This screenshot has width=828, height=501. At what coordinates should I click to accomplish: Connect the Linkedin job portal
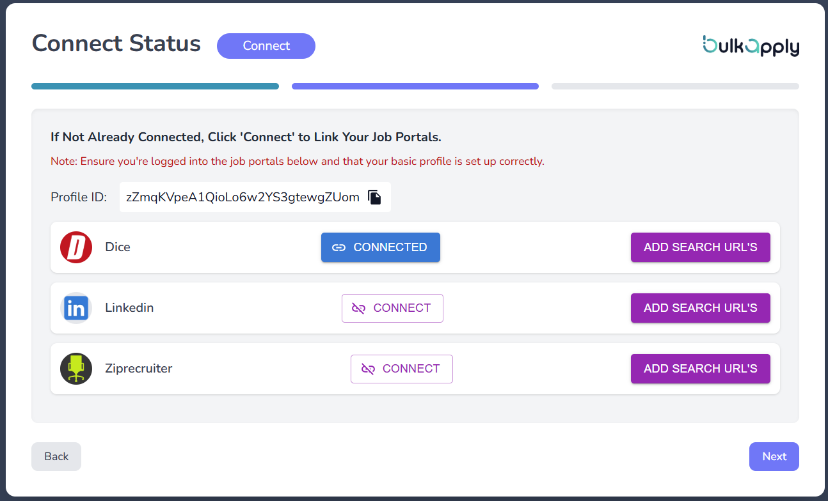(x=392, y=308)
